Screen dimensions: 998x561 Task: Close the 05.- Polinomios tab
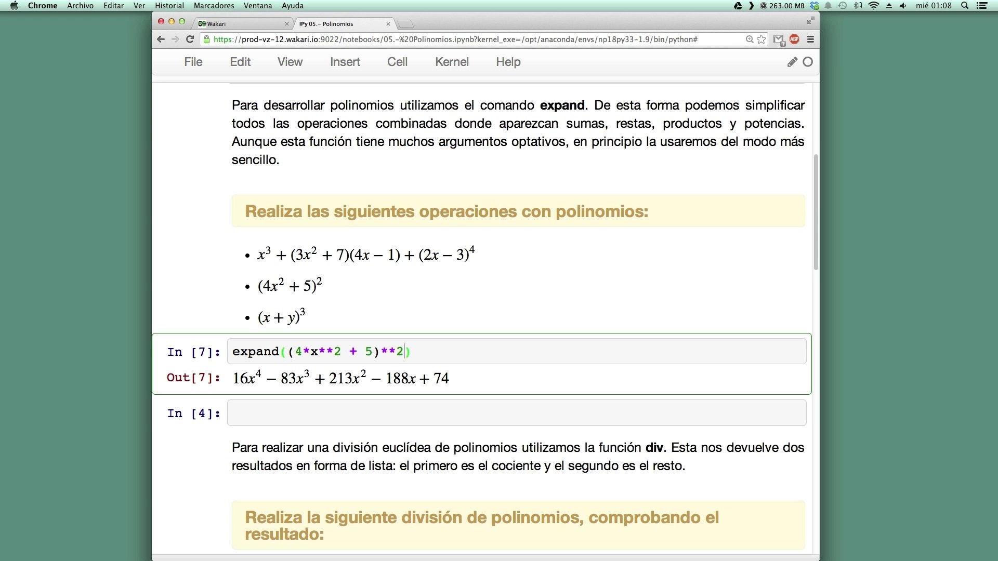click(x=388, y=24)
